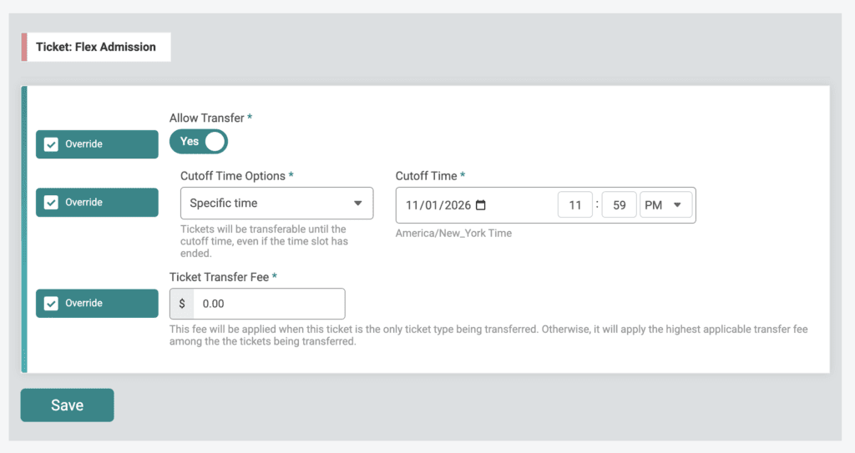The height and width of the screenshot is (453, 855).
Task: Select the year 2026 in cutoff date
Action: [x=457, y=205]
